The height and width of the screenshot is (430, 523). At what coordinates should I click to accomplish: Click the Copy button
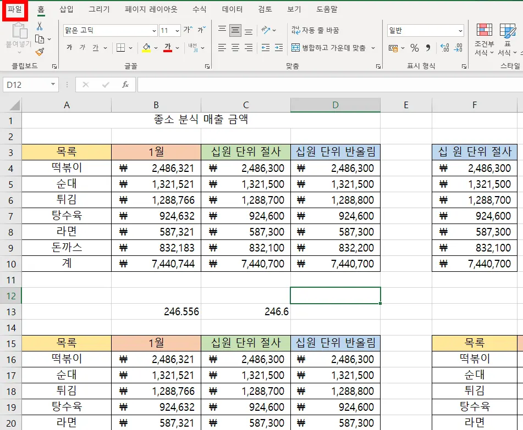(x=41, y=38)
